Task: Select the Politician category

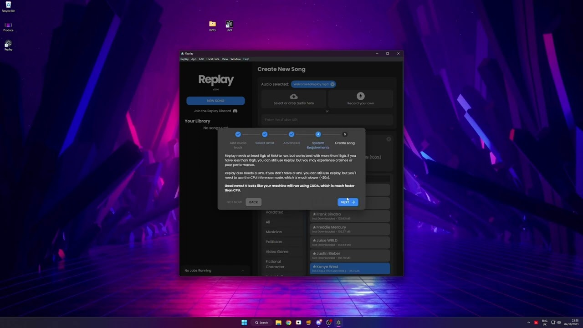Action: click(274, 242)
